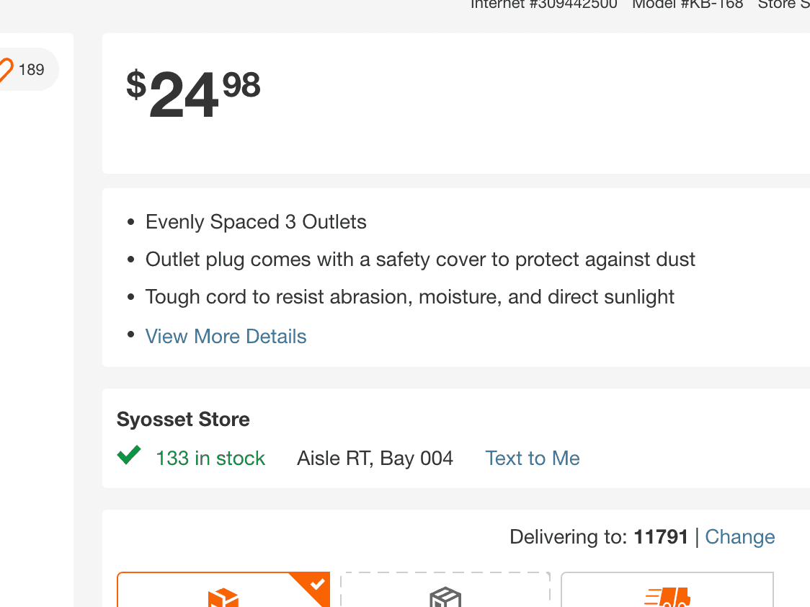Click the white checkmark on selected tile
Screen dimensions: 810x607
[317, 584]
